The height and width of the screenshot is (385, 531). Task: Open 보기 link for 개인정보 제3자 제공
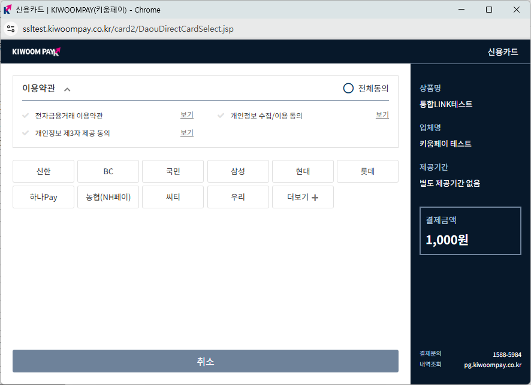coord(187,132)
